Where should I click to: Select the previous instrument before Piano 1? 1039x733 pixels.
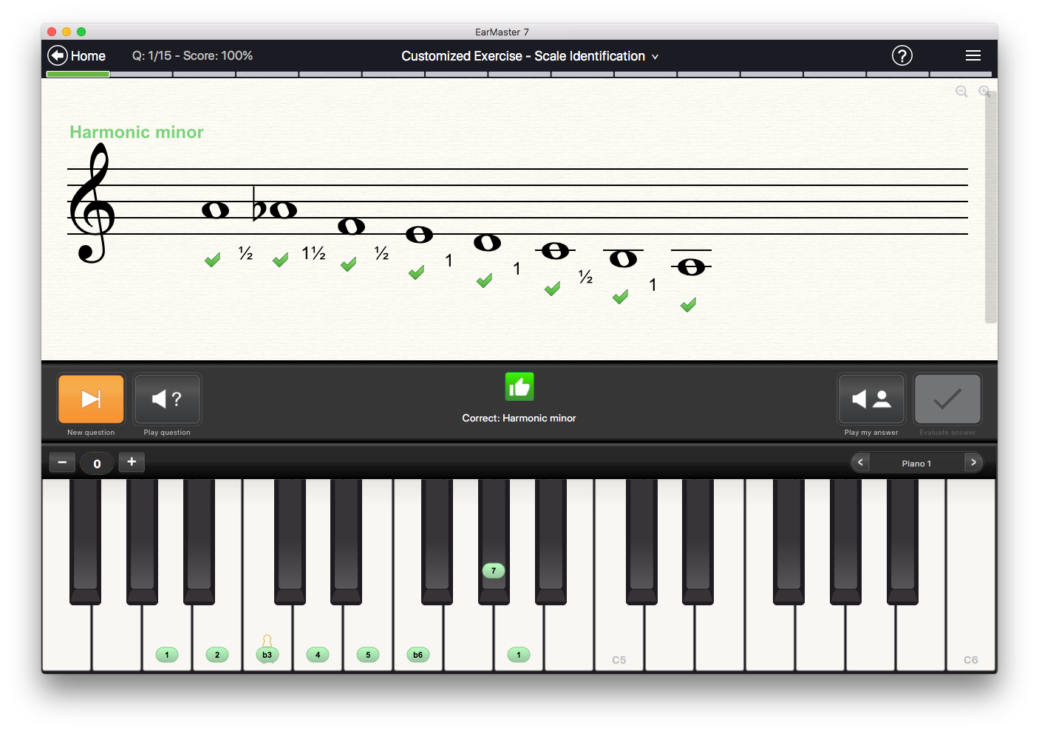860,462
